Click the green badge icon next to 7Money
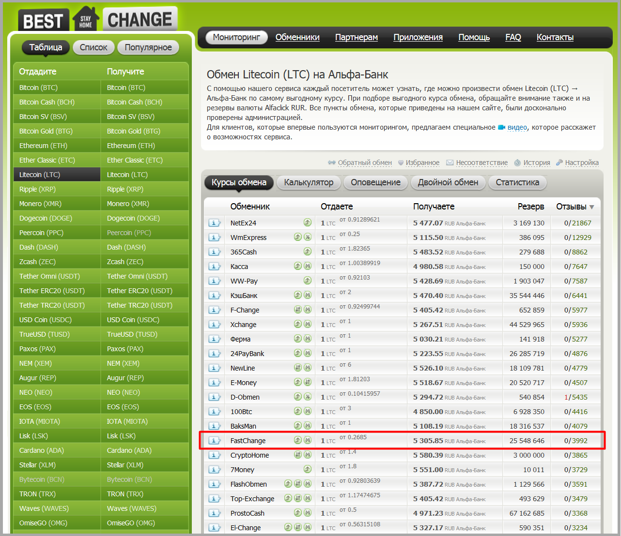621x536 pixels. point(307,469)
